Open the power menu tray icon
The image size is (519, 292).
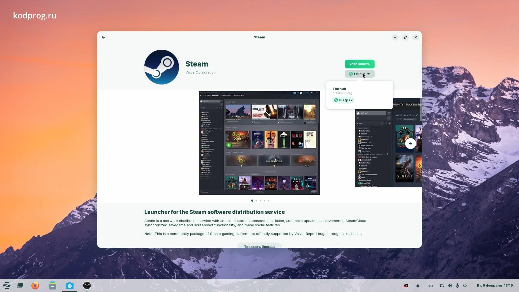[465, 286]
